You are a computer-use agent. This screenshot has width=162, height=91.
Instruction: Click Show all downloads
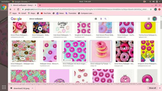point(152,88)
